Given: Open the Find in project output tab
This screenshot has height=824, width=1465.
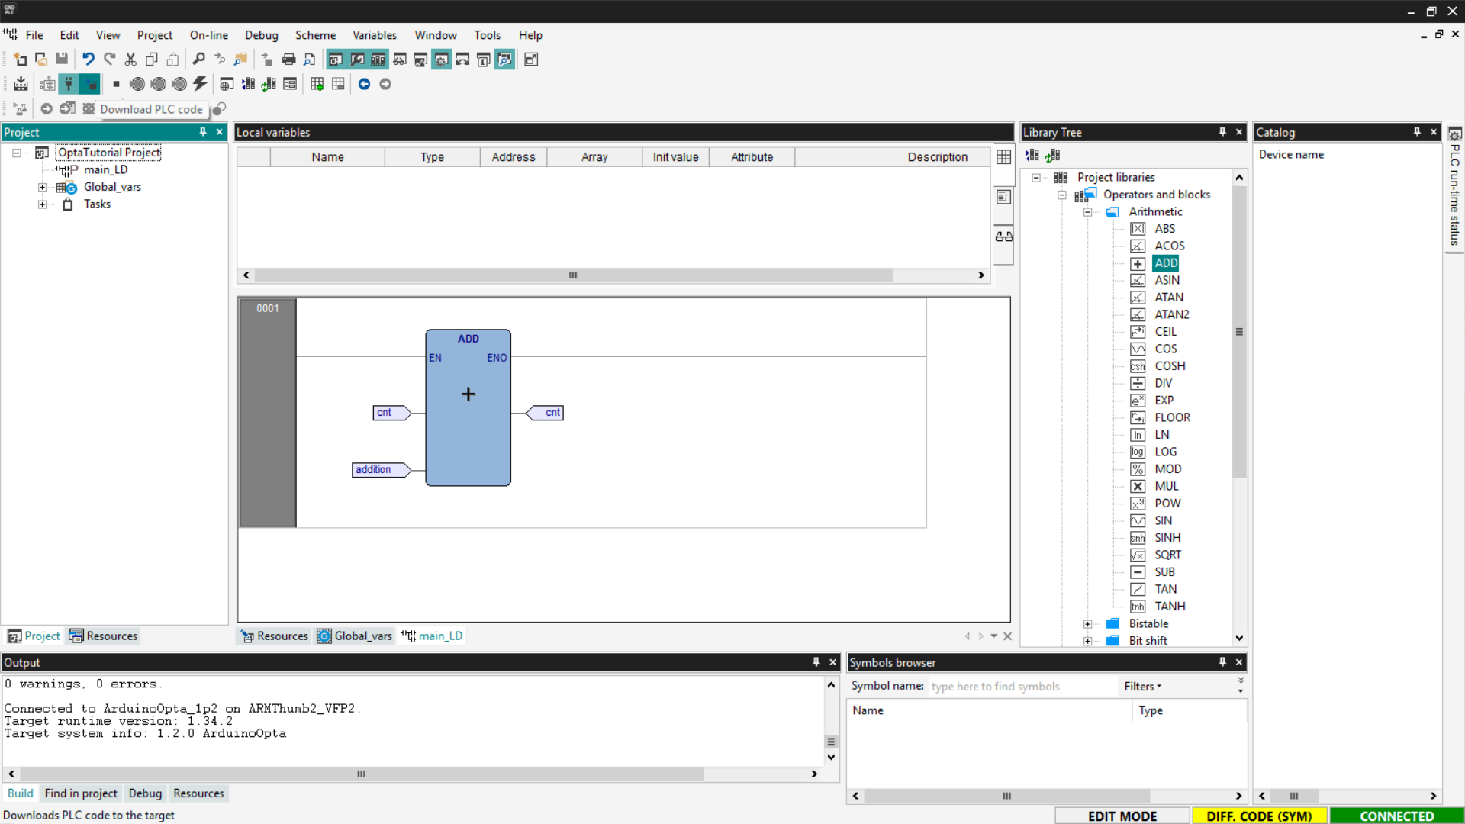Looking at the screenshot, I should tap(81, 793).
